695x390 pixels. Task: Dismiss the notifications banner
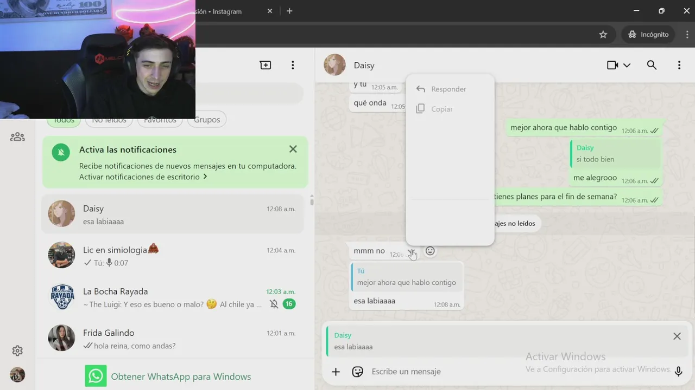coord(293,149)
